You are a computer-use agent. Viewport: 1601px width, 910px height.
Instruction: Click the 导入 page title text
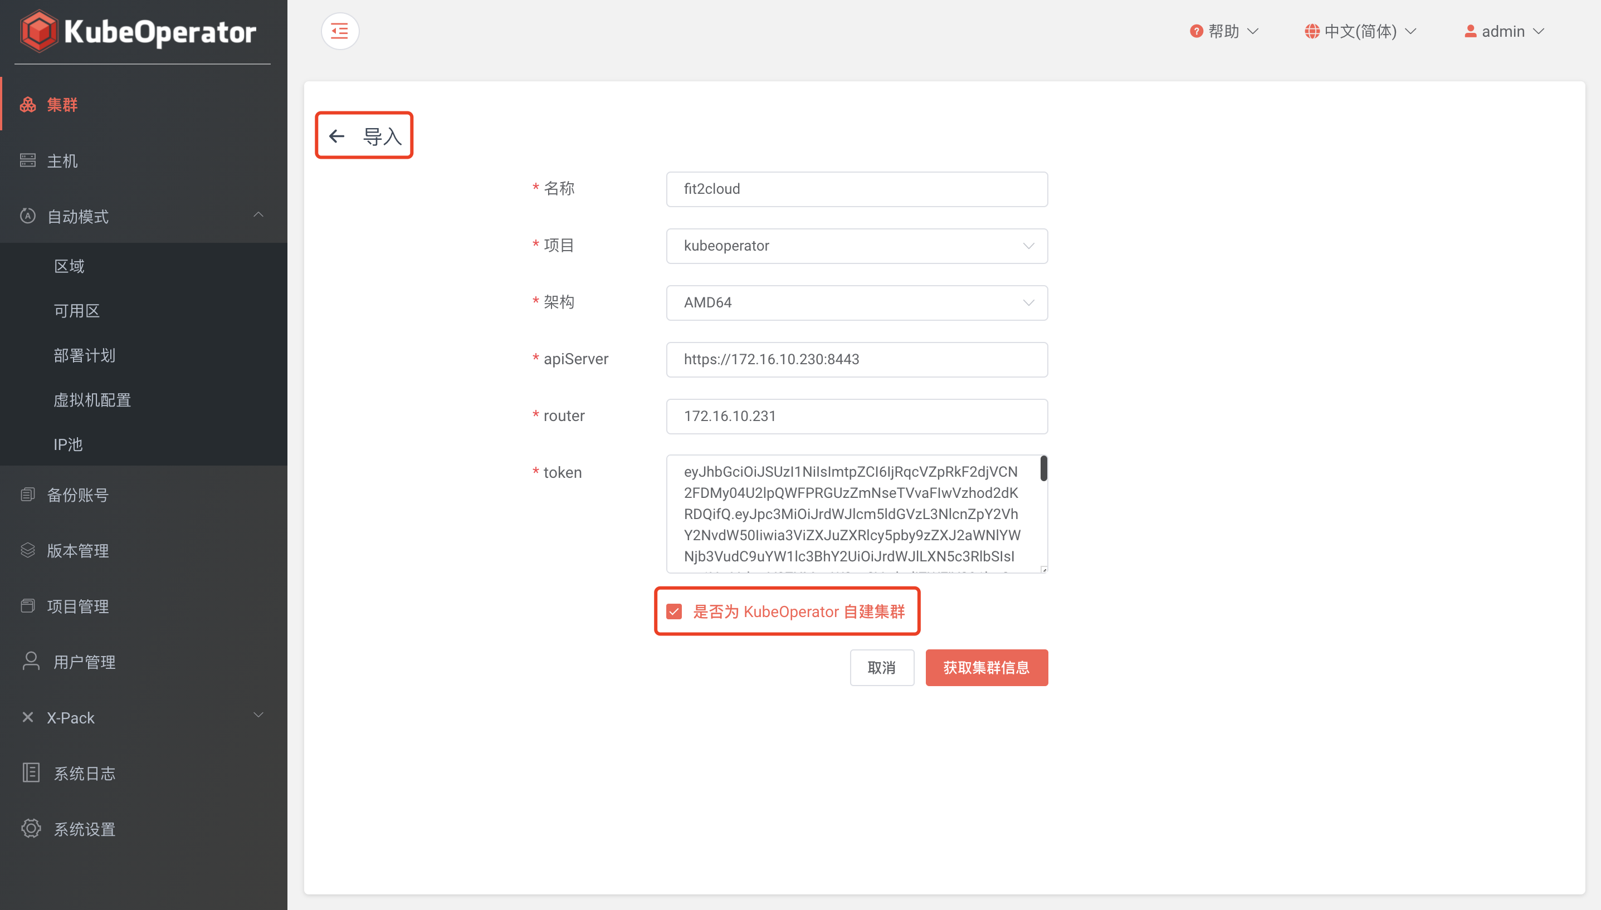(x=382, y=136)
